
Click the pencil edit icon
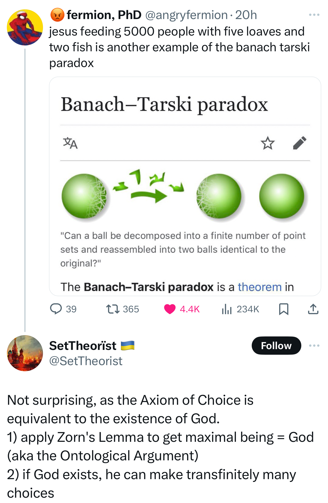tap(300, 143)
